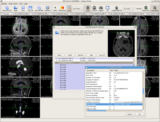Close the Preview tab with its x
The height and width of the screenshot is (122, 160).
11,14
